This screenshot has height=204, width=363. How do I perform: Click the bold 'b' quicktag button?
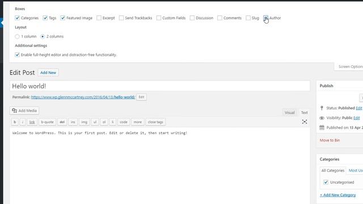pyautogui.click(x=15, y=122)
